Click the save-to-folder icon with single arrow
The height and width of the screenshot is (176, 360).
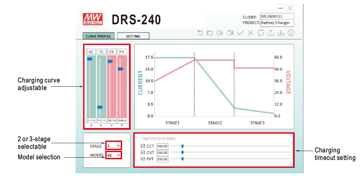click(220, 33)
